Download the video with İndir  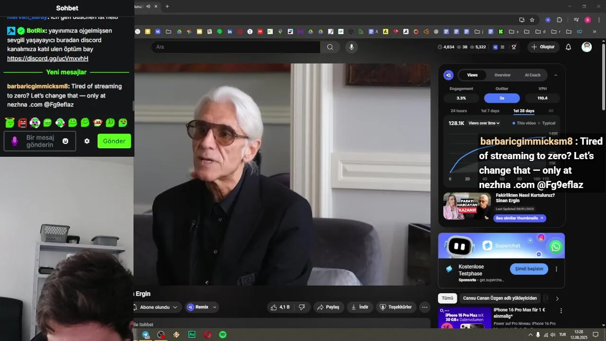pos(360,307)
